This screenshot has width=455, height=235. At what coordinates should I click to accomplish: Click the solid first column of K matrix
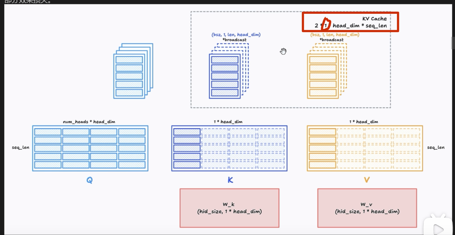tap(187, 148)
